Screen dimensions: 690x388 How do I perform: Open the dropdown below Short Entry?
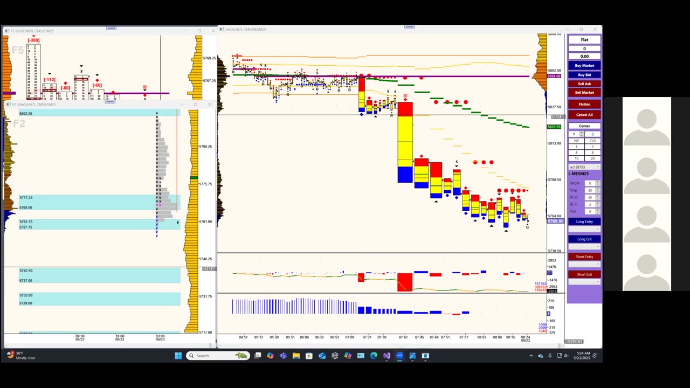(584, 264)
